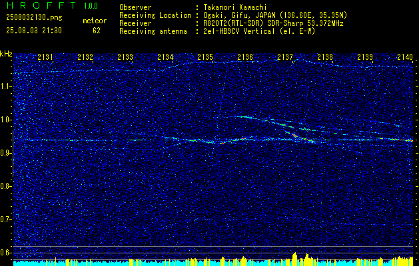Click the 2138 time marker
Screen dimensions: 419x266
(325, 57)
